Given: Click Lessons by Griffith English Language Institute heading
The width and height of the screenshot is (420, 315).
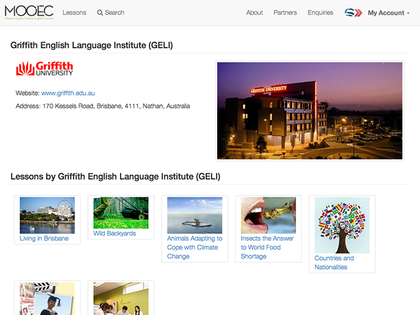Looking at the screenshot, I should pyautogui.click(x=115, y=177).
